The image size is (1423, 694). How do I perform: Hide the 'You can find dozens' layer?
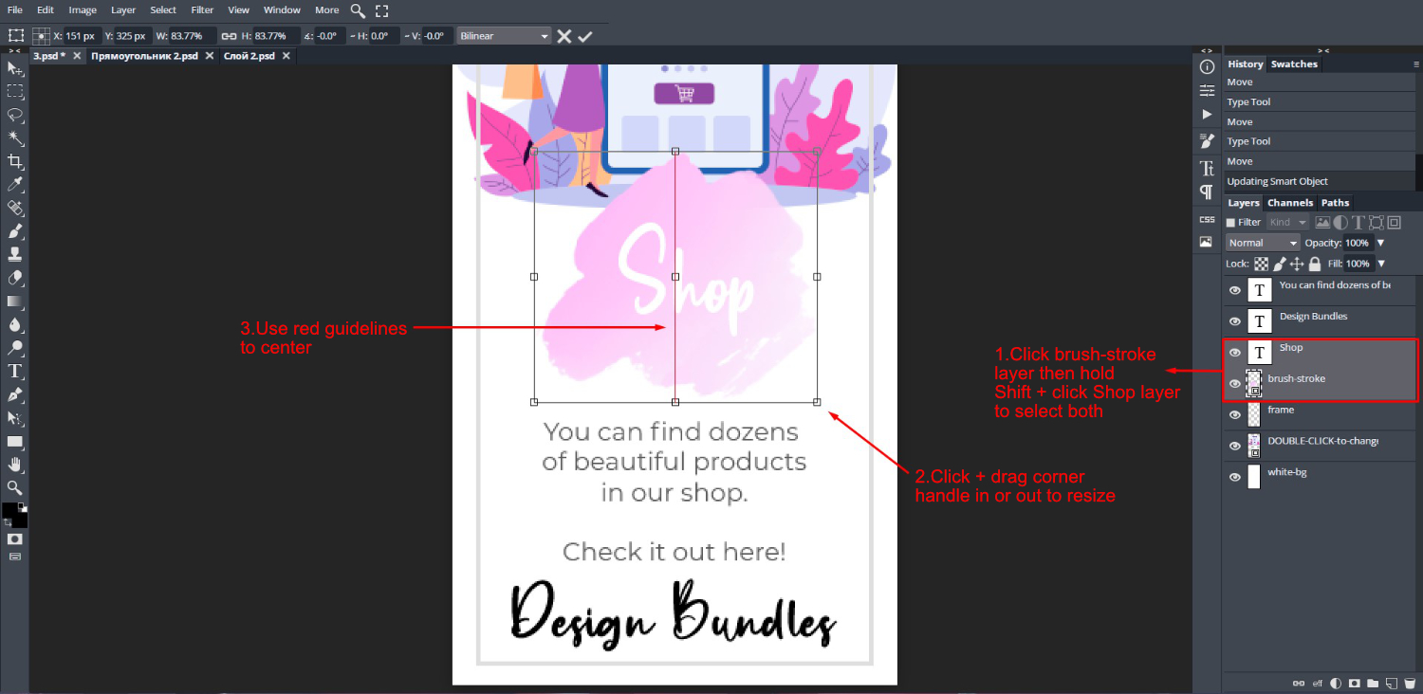tap(1234, 290)
